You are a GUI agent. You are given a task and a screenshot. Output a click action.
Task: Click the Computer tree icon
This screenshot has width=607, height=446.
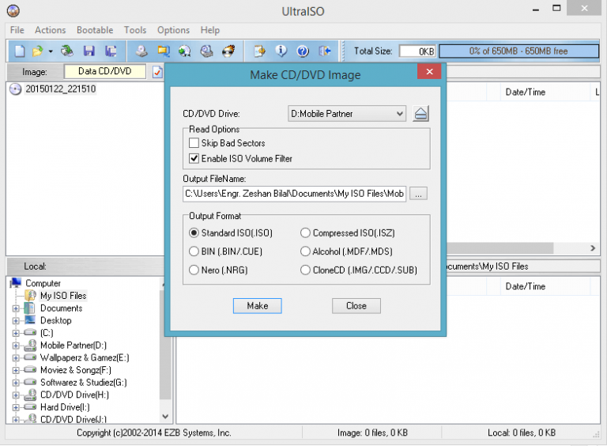coord(16,283)
